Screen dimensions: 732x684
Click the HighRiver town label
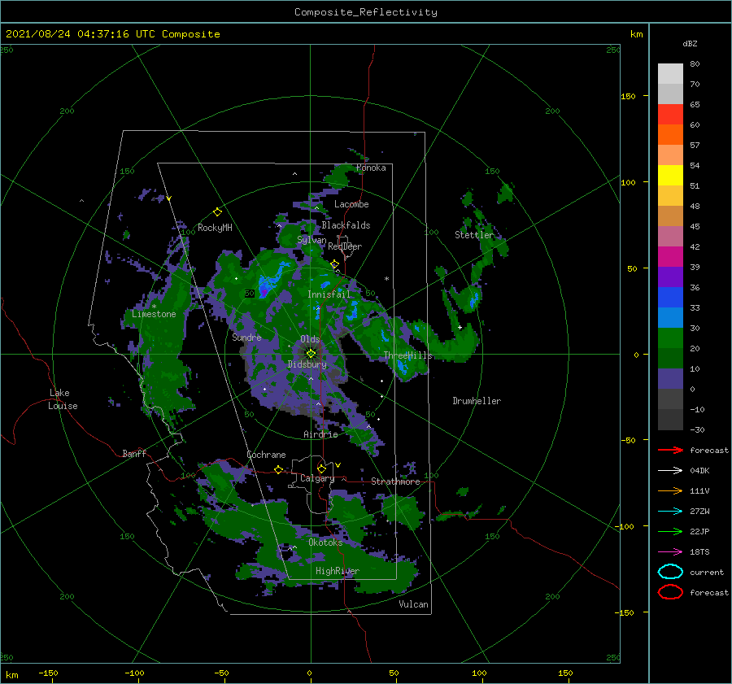click(x=338, y=571)
